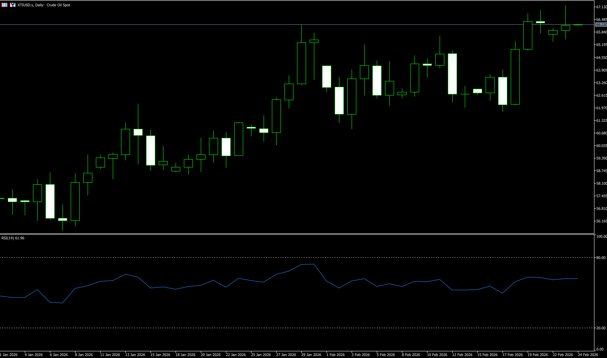Click the divider between chart and RSI window
Image resolution: width=607 pixels, height=358 pixels.
(x=299, y=234)
